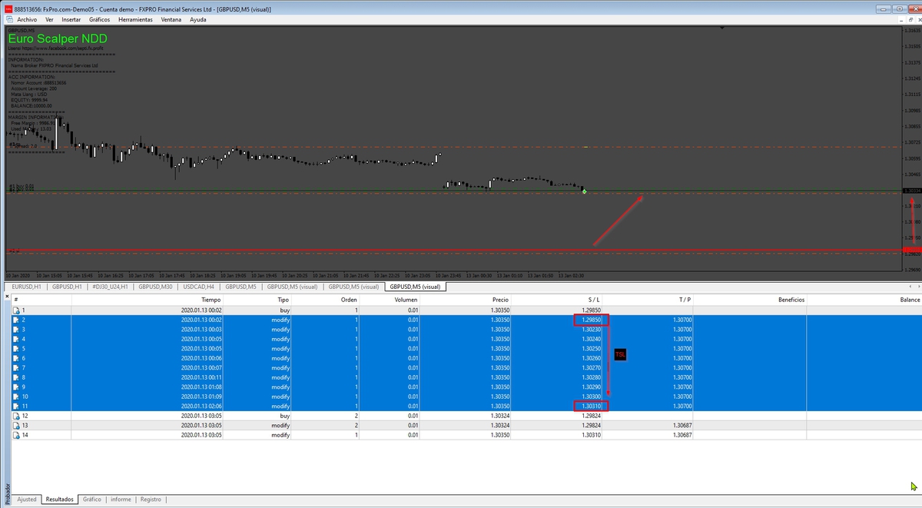Open the Archivo menu
The width and height of the screenshot is (922, 508).
[27, 19]
